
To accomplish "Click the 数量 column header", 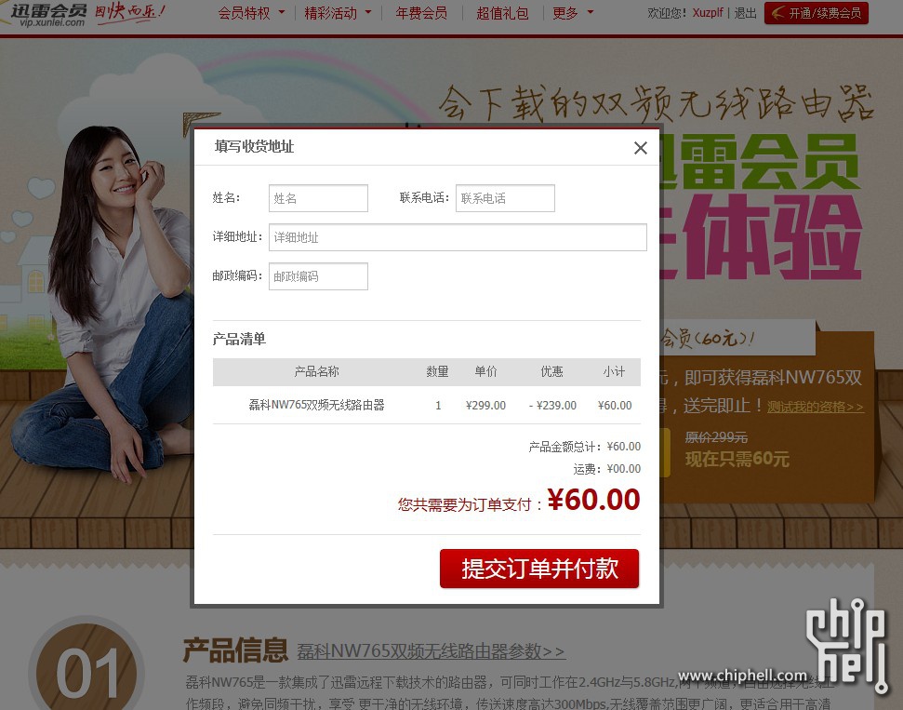I will 438,371.
